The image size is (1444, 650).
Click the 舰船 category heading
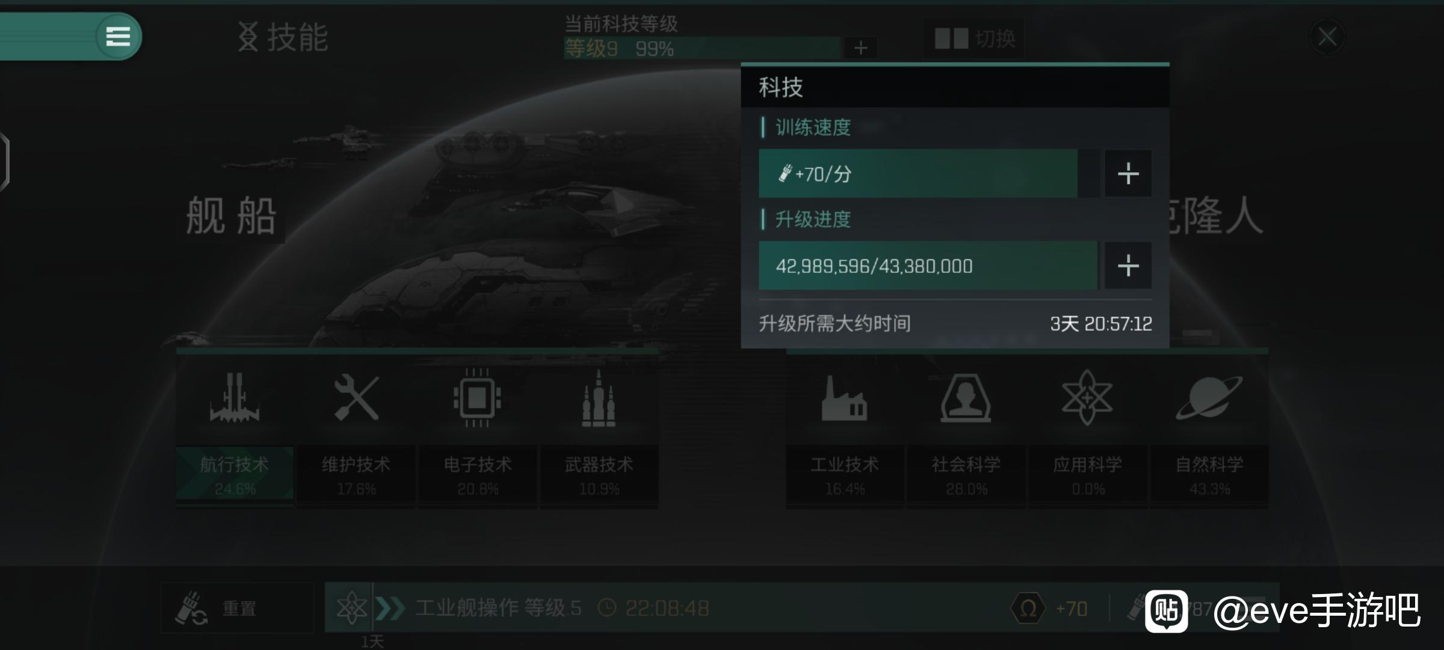[231, 215]
